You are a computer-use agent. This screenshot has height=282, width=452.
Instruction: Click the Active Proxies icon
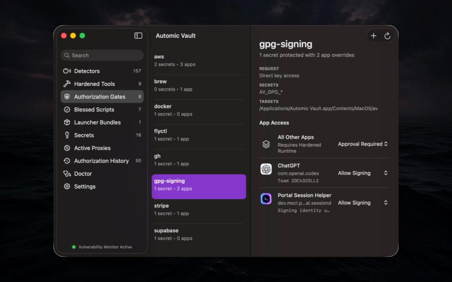(67, 148)
